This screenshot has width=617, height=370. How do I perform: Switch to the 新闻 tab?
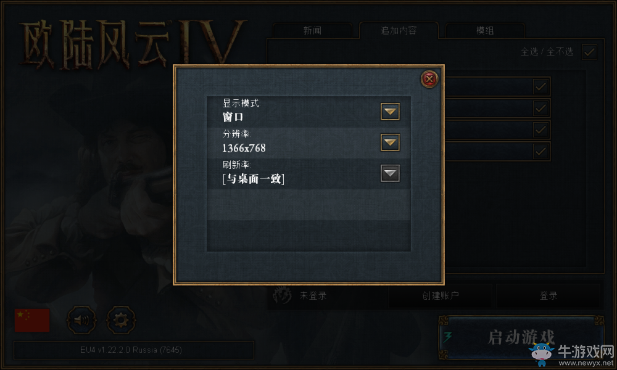point(312,31)
